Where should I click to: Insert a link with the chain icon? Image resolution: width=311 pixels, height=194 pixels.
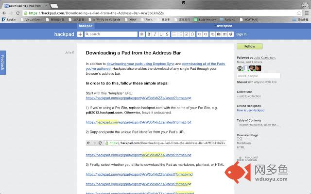[212, 34]
